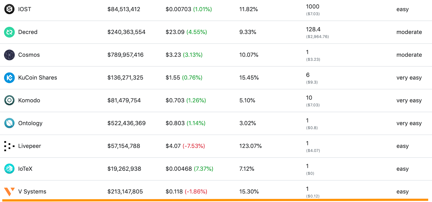Image resolution: width=432 pixels, height=202 pixels.
Task: Select Komodo market cap $81,479,754
Action: [124, 100]
